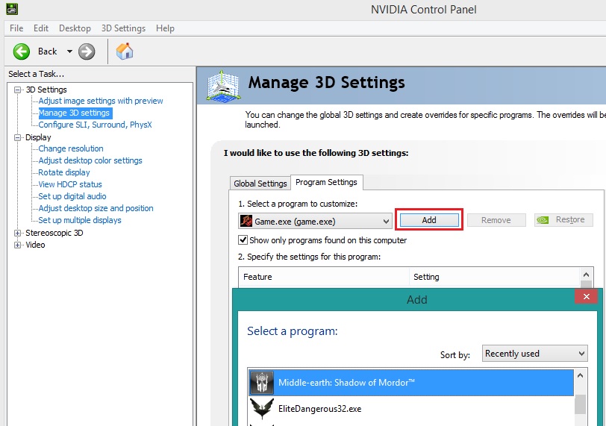Open the Help menu
Image resolution: width=606 pixels, height=426 pixels.
(x=165, y=28)
